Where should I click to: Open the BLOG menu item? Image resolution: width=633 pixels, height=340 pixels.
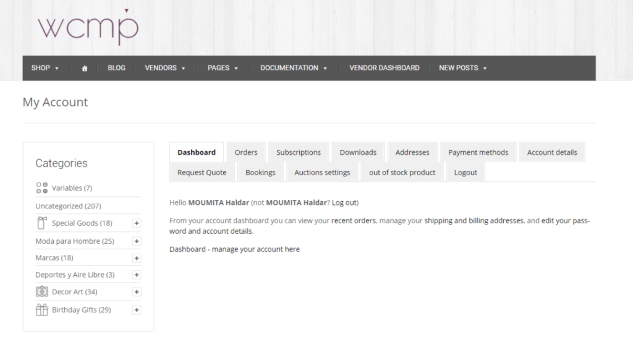click(x=116, y=68)
